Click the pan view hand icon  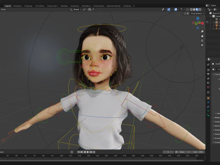click(x=202, y=36)
